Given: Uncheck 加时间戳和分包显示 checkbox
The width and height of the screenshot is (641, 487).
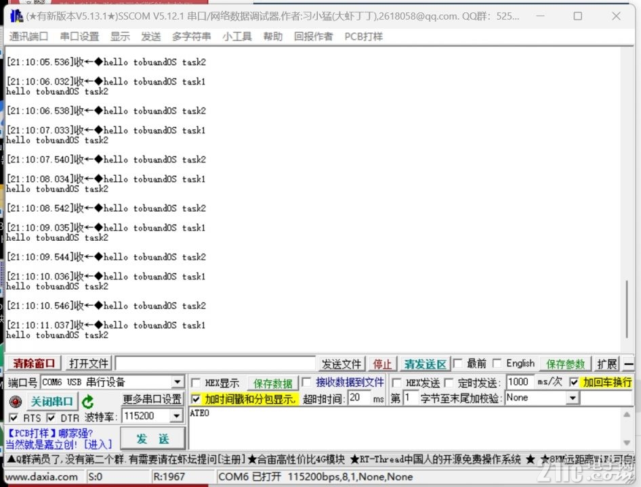Looking at the screenshot, I should point(196,399).
